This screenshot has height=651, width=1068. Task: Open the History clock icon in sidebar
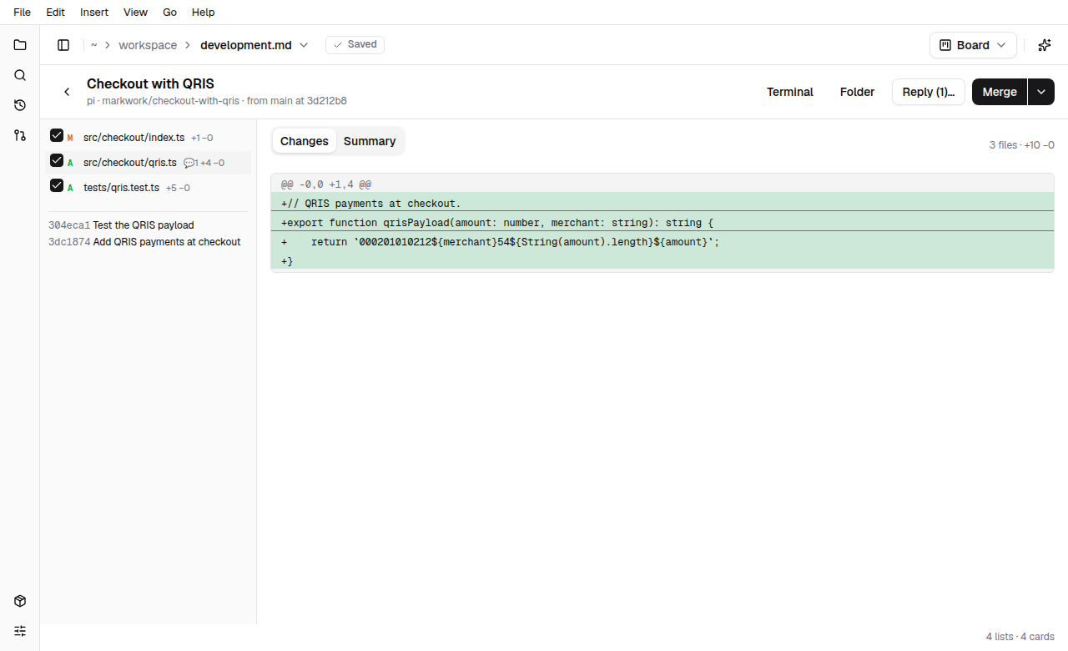point(20,105)
